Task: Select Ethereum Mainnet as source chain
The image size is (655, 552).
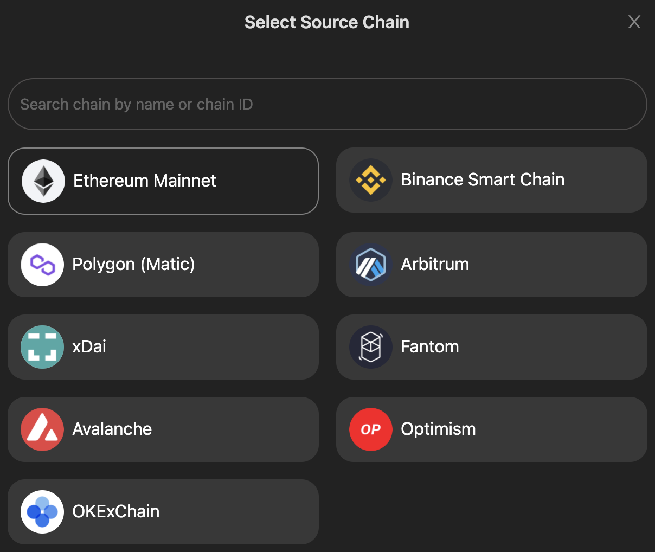Action: [163, 181]
